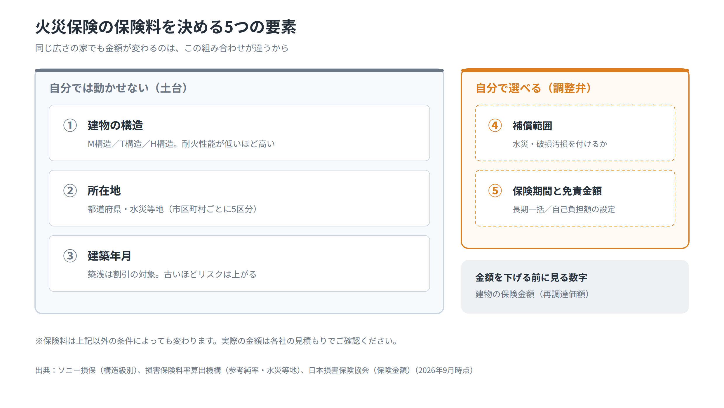The height and width of the screenshot is (408, 724).
Task: Click the heading 自分では動かせない（土台）
Action: tap(119, 88)
